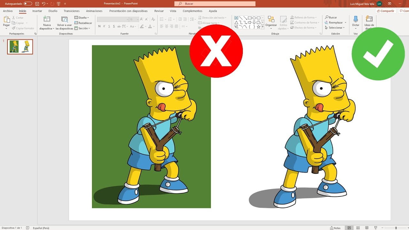
Task: Open Contorno de forma dropdown
Action: 304,23
